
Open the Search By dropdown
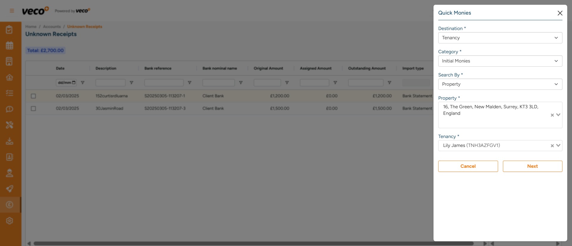pyautogui.click(x=500, y=84)
